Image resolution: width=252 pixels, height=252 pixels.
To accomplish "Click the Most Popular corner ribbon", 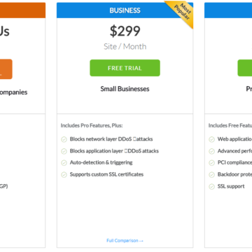I will (x=182, y=12).
